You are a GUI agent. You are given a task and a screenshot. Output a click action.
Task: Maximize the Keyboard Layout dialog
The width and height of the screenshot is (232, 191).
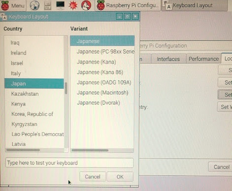click(128, 17)
